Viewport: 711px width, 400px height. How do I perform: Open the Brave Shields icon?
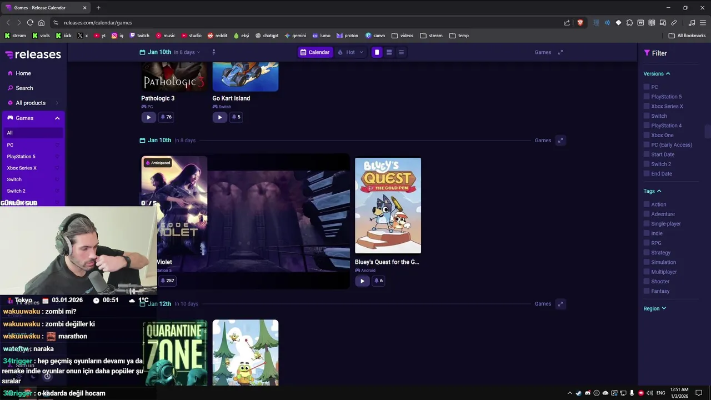[x=580, y=23]
